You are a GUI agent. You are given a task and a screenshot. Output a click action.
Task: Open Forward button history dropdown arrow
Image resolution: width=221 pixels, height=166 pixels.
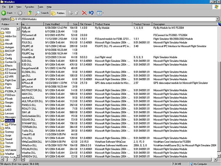click(25, 13)
